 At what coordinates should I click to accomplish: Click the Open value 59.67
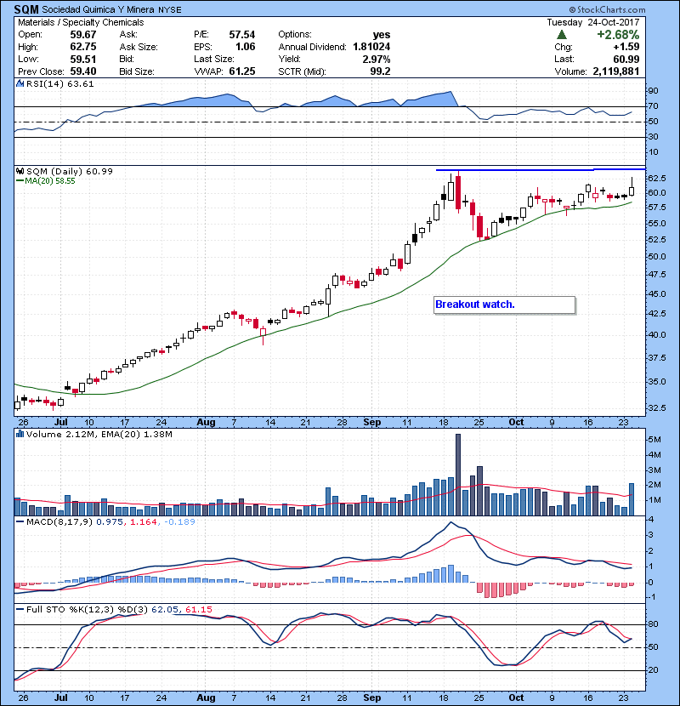coord(83,35)
